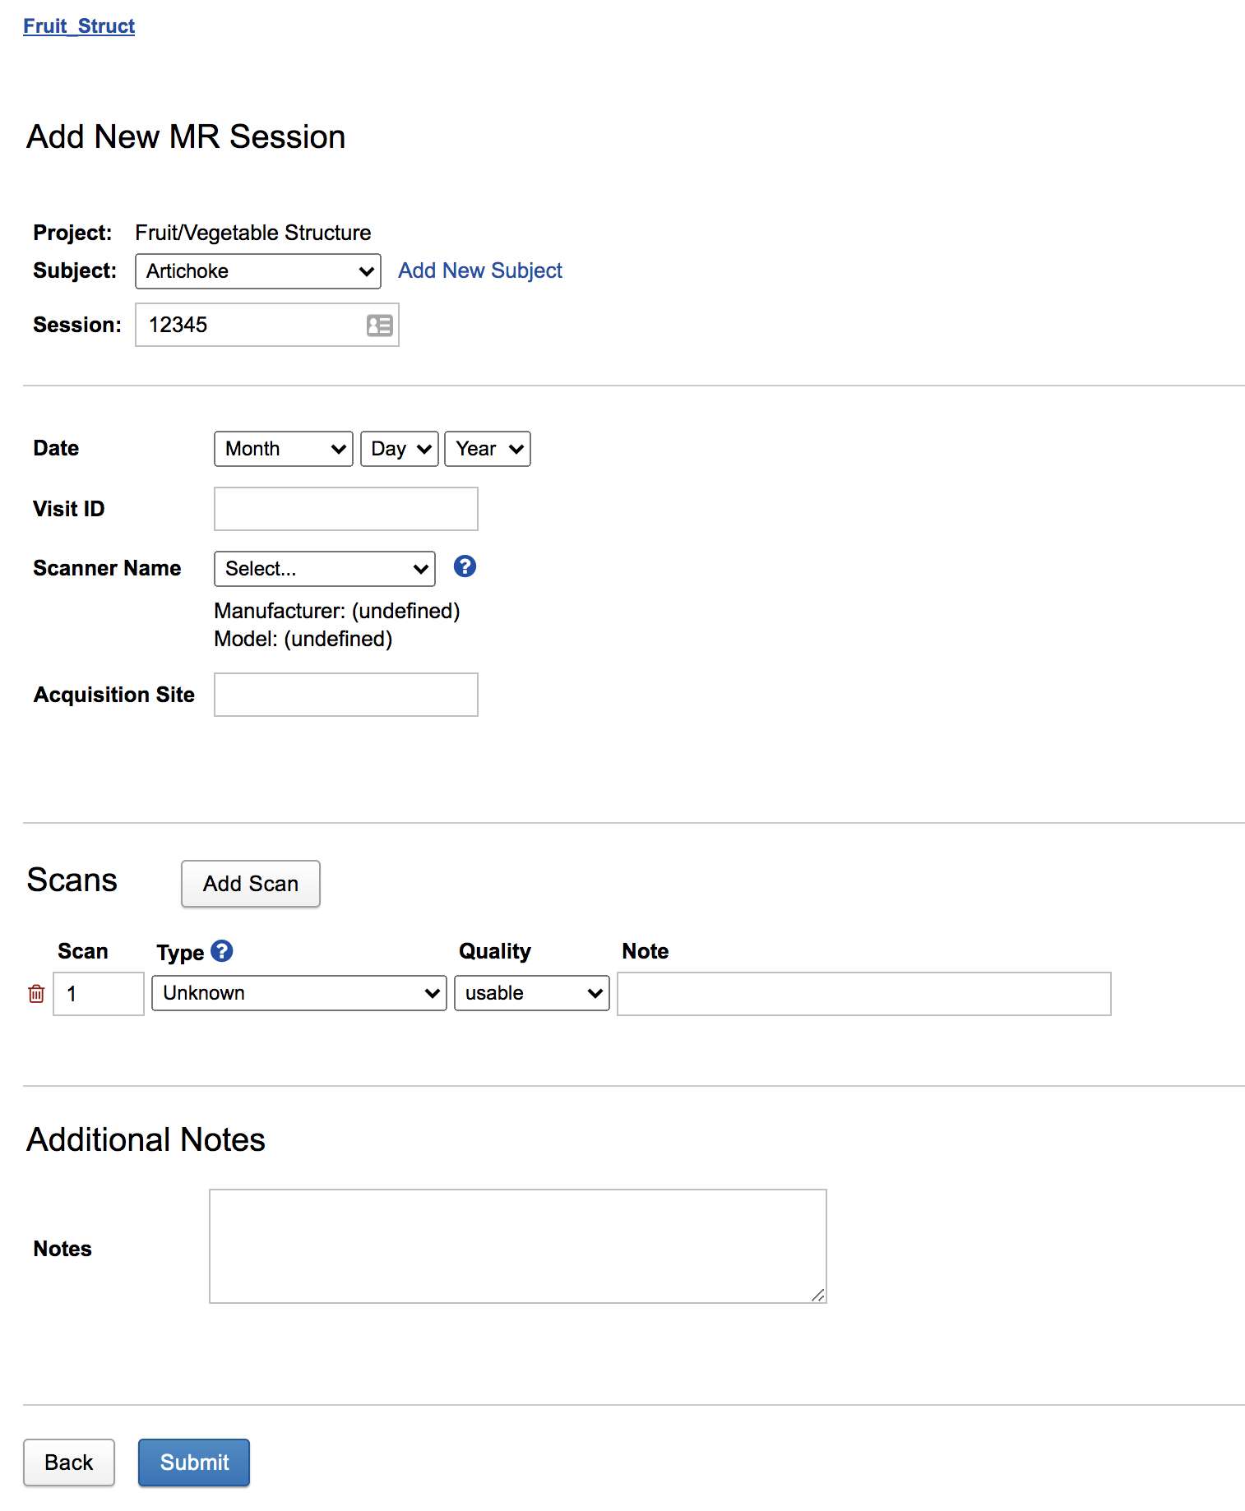Image resolution: width=1245 pixels, height=1511 pixels.
Task: Open the scan Type dropdown showing Unknown
Action: click(x=299, y=993)
